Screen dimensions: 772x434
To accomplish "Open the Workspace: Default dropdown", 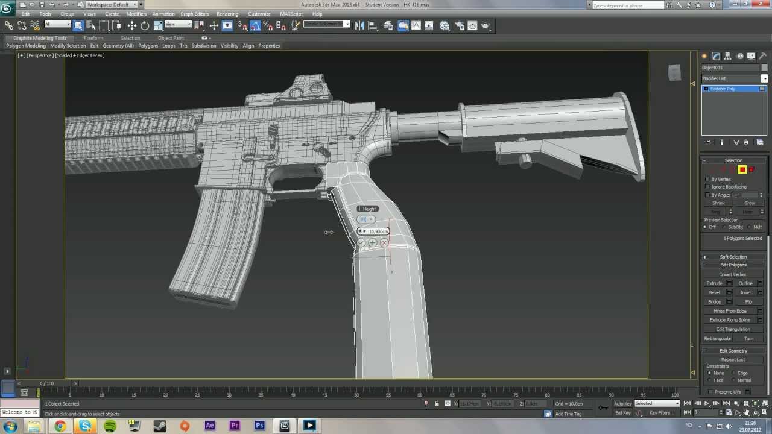I will pyautogui.click(x=111, y=4).
